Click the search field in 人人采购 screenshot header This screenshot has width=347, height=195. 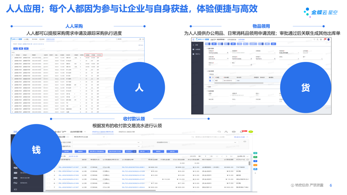pos(127,39)
